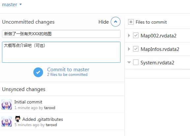This screenshot has height=136, width=190.
Task: Click the Unsynced changes heading
Action: point(24,89)
